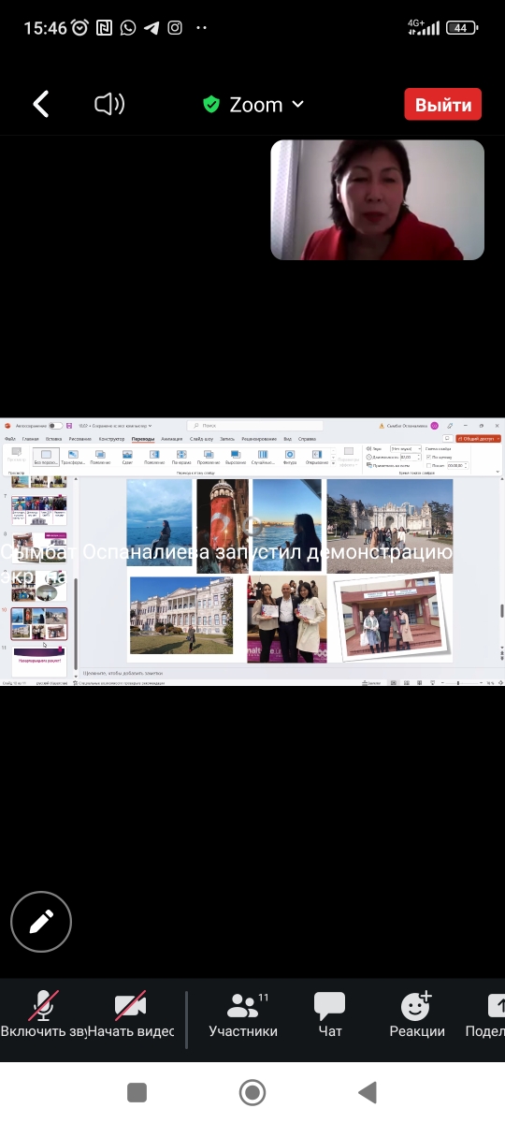This screenshot has width=505, height=1123.
Task: Select slide 11 thumbnail in panel
Action: 39,661
